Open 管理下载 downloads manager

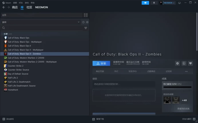[x=98, y=119]
